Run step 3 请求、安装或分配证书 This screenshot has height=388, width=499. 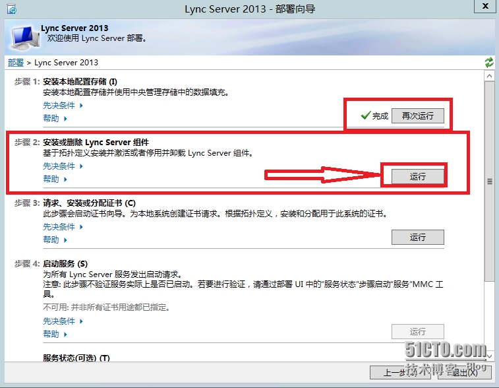click(x=417, y=237)
